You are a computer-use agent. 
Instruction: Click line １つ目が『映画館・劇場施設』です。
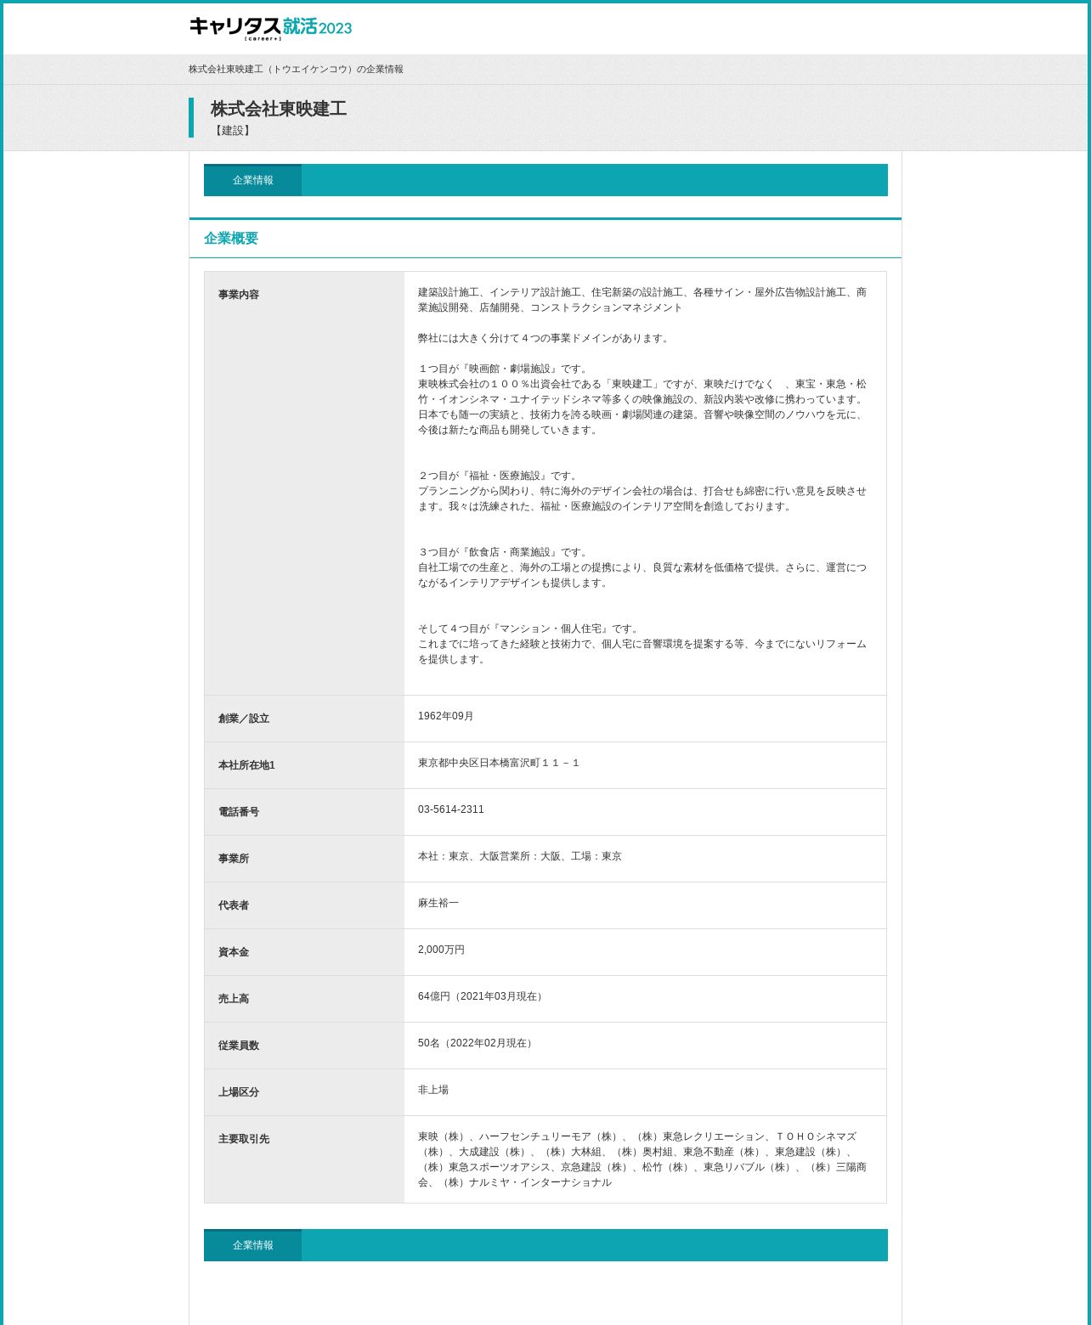tap(505, 369)
